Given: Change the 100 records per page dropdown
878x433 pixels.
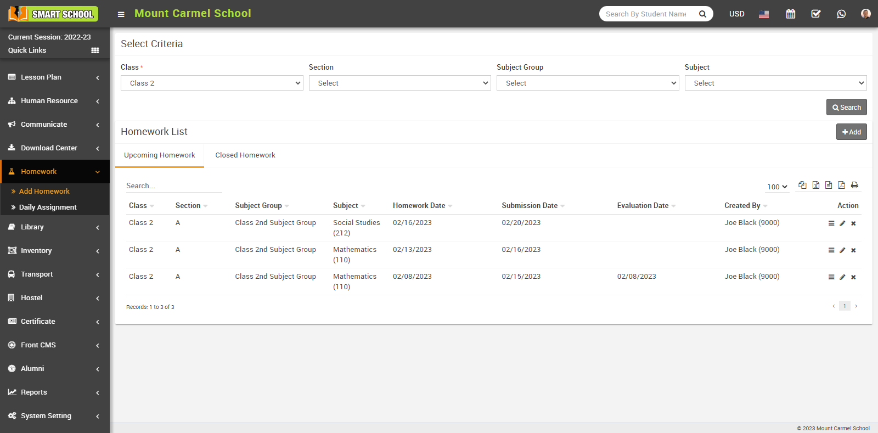Looking at the screenshot, I should coord(777,187).
